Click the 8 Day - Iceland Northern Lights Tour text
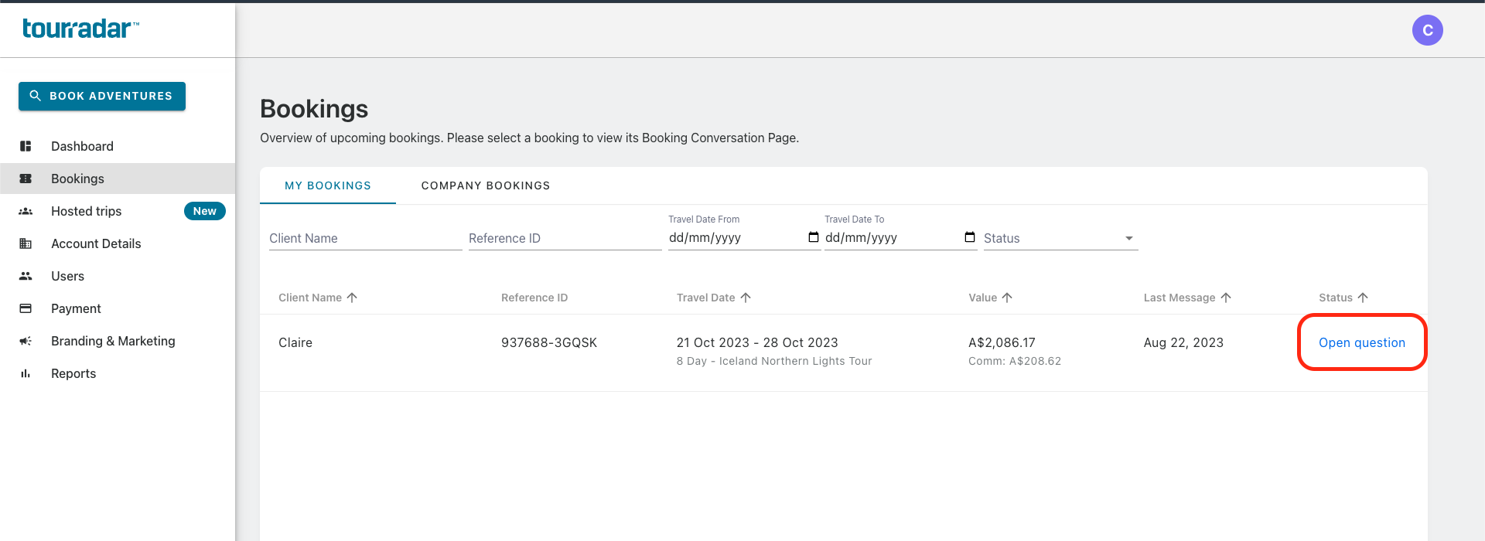 (774, 361)
